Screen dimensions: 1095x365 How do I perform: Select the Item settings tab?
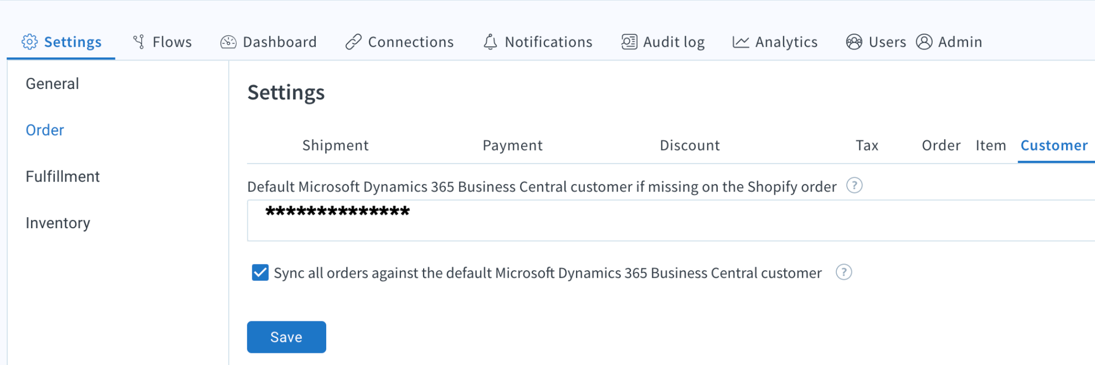pos(991,145)
